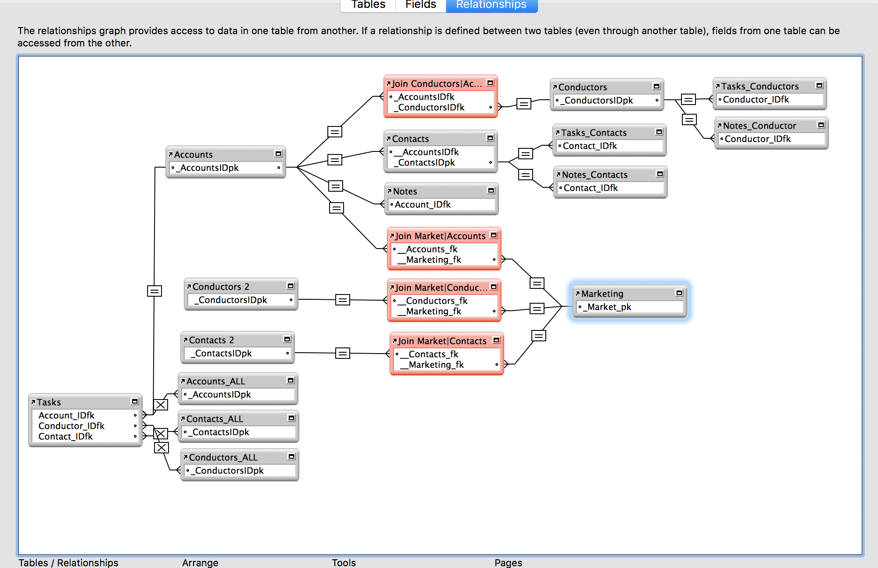Screen dimensions: 878x568
Task: Click the X relationship box near Accounts_ALL
Action: (161, 404)
